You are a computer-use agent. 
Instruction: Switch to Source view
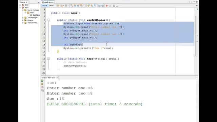[x=45, y=6]
